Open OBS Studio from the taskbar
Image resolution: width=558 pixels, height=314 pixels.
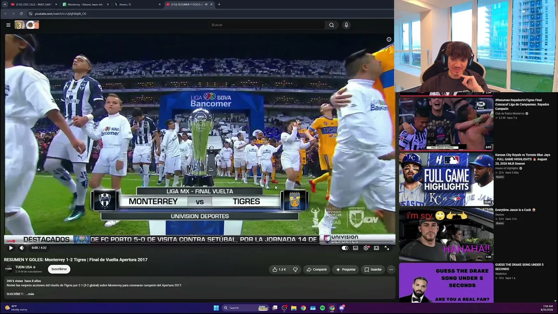[x=284, y=308]
